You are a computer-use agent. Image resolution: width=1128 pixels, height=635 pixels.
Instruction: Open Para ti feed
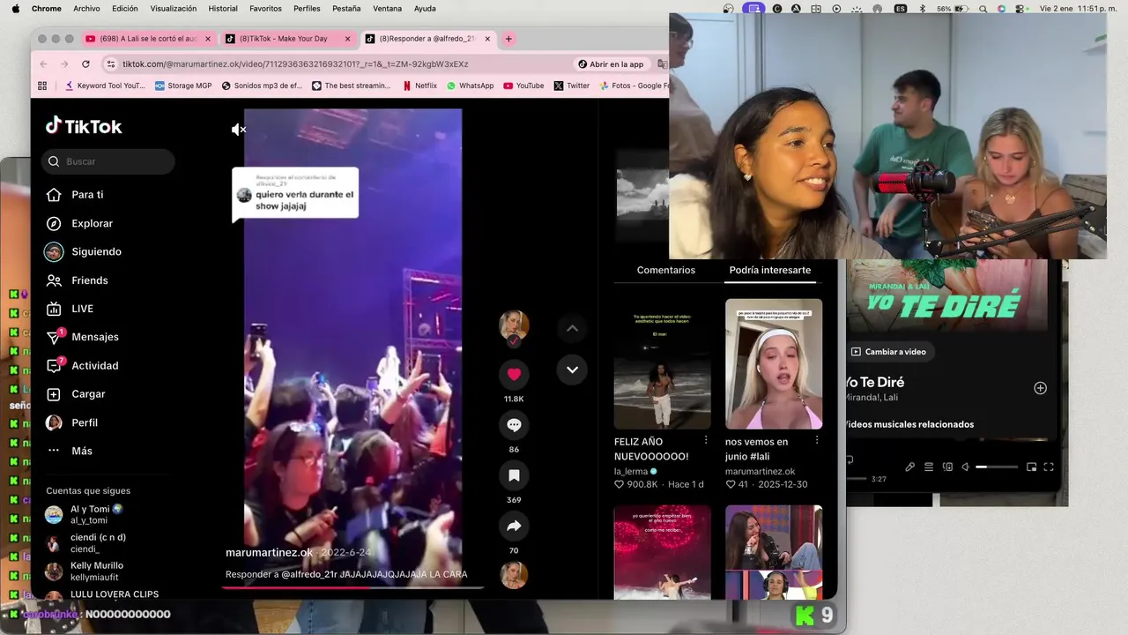pos(87,195)
